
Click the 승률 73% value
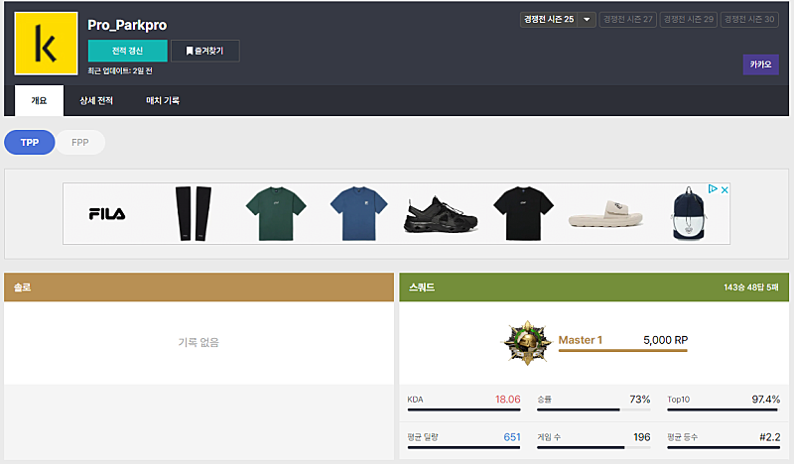click(640, 400)
